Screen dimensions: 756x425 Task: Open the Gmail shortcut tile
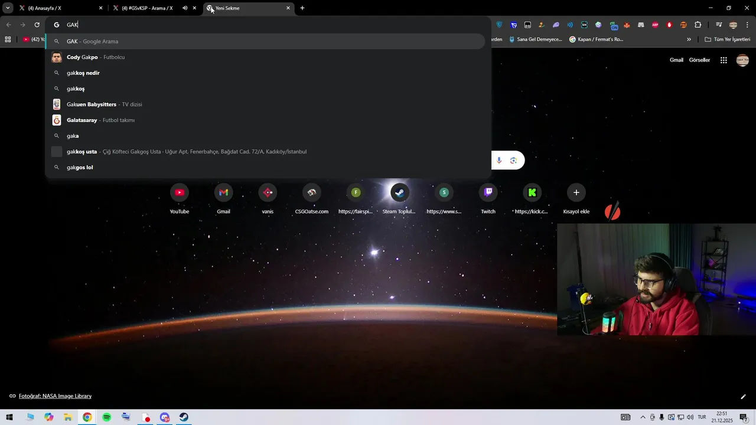223,198
